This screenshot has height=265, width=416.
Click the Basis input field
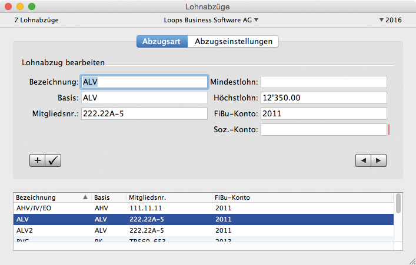click(x=144, y=98)
